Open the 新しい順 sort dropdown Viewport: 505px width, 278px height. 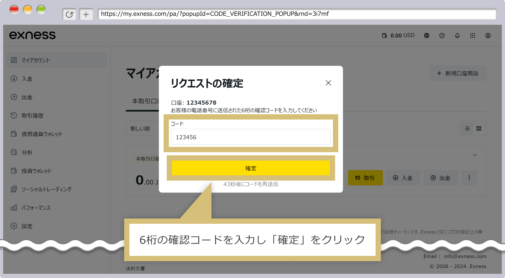142,129
